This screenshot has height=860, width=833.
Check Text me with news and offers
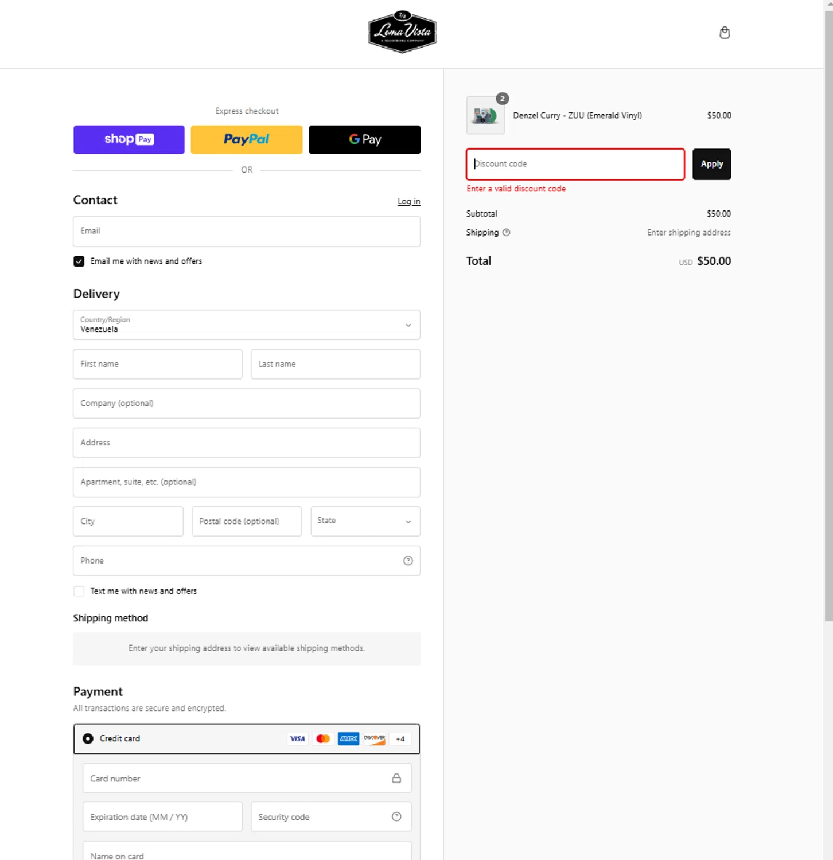click(79, 591)
